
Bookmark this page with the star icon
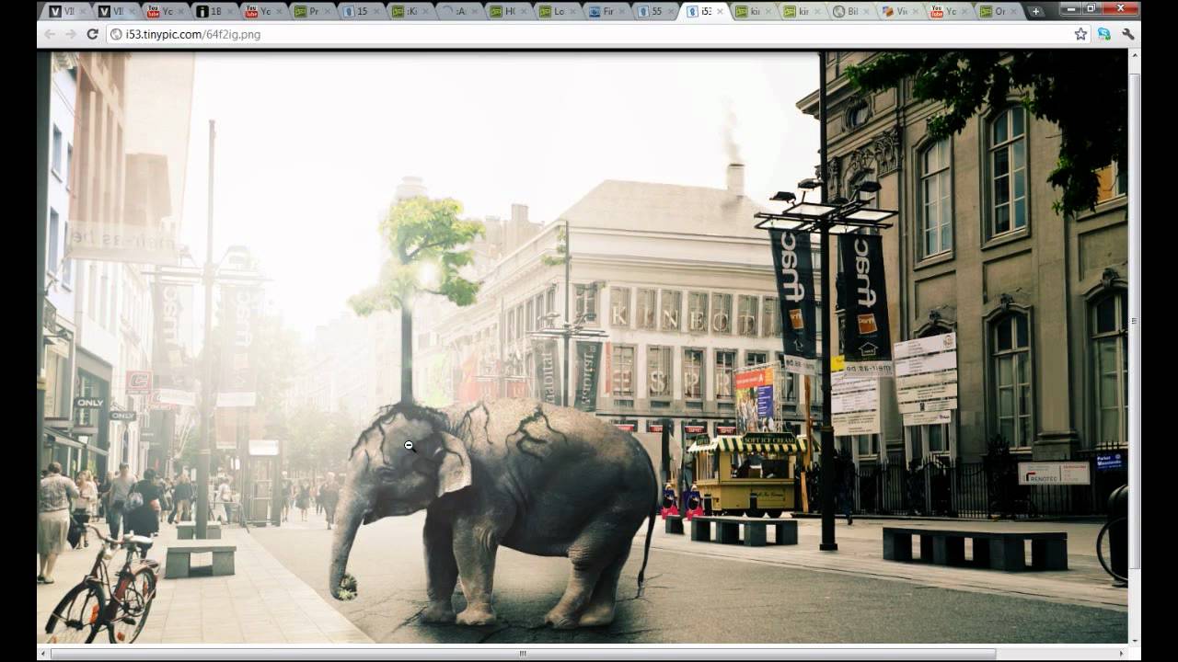(x=1080, y=34)
